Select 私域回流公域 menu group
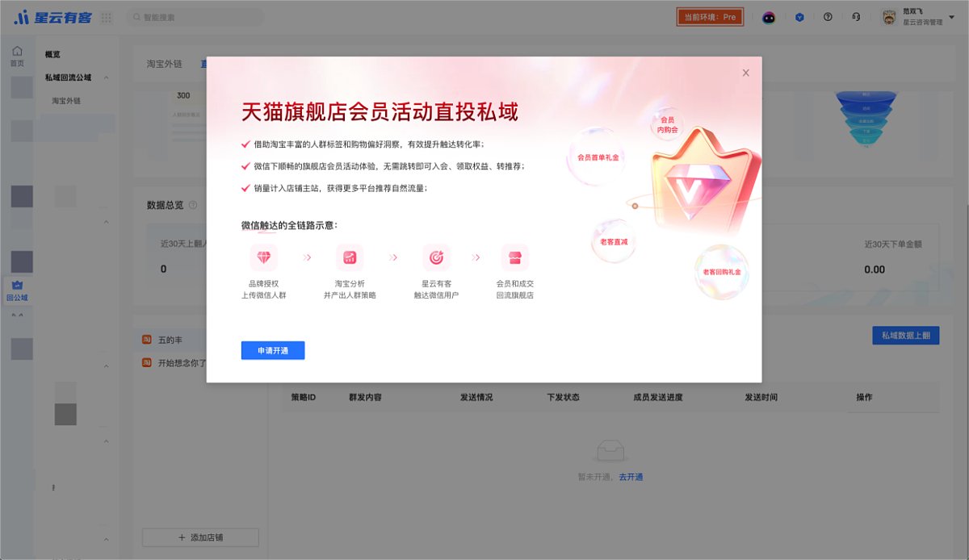Screen dimensions: 969x560 [x=68, y=77]
